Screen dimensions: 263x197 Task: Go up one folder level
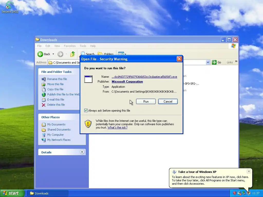point(73,54)
